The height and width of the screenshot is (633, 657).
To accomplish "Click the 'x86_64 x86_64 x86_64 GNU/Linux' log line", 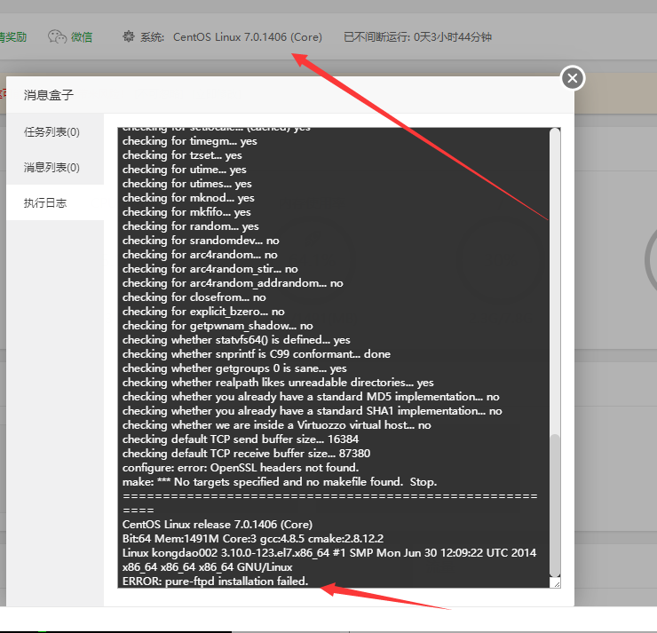I will pos(208,567).
